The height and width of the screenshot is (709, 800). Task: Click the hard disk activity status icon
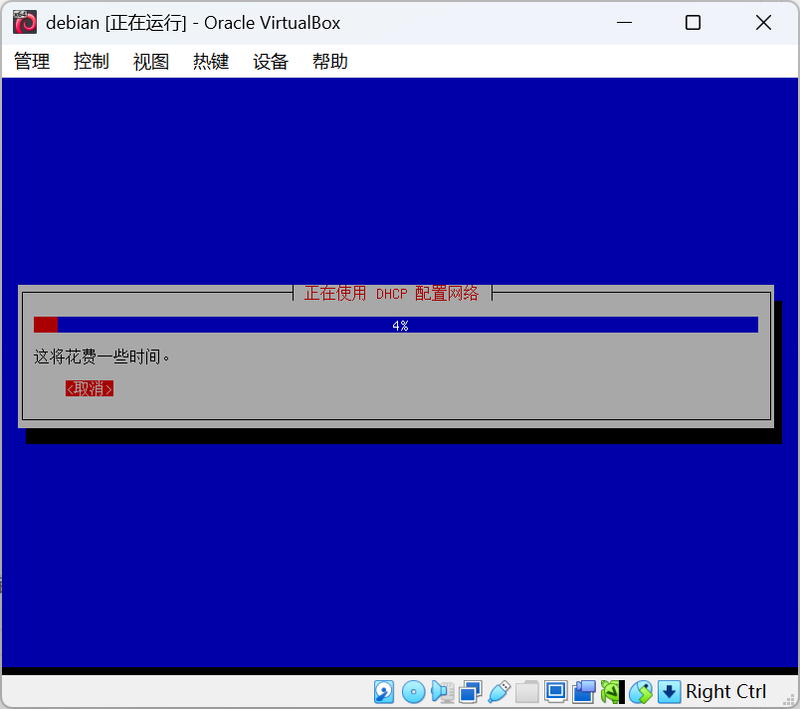tap(384, 692)
